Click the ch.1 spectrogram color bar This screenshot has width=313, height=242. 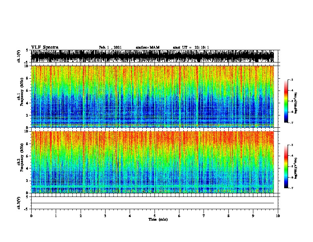(x=286, y=101)
